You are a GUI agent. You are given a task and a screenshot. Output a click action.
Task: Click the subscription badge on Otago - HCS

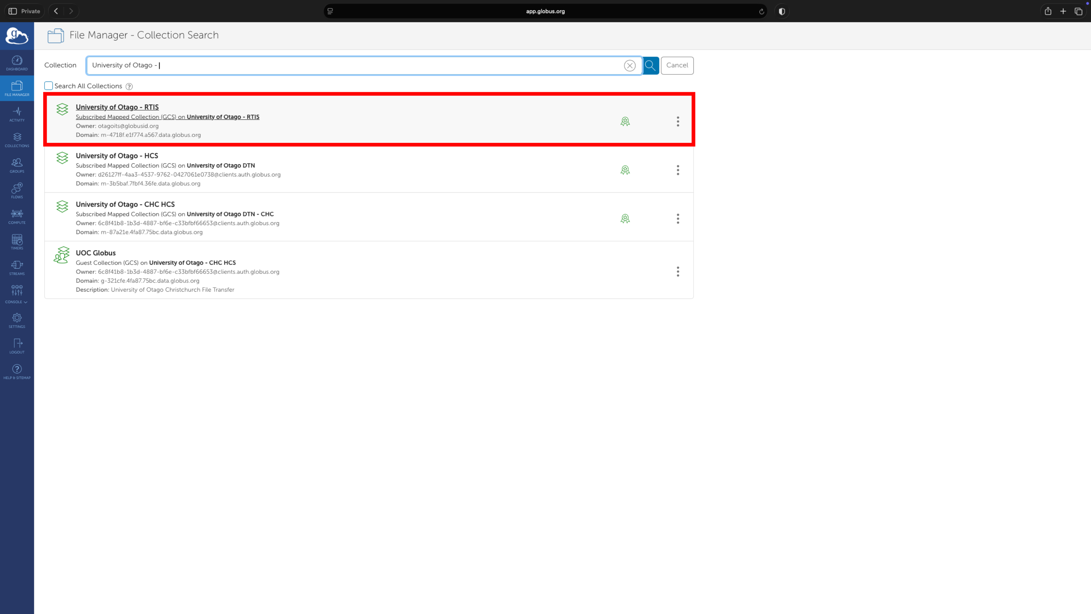tap(625, 170)
